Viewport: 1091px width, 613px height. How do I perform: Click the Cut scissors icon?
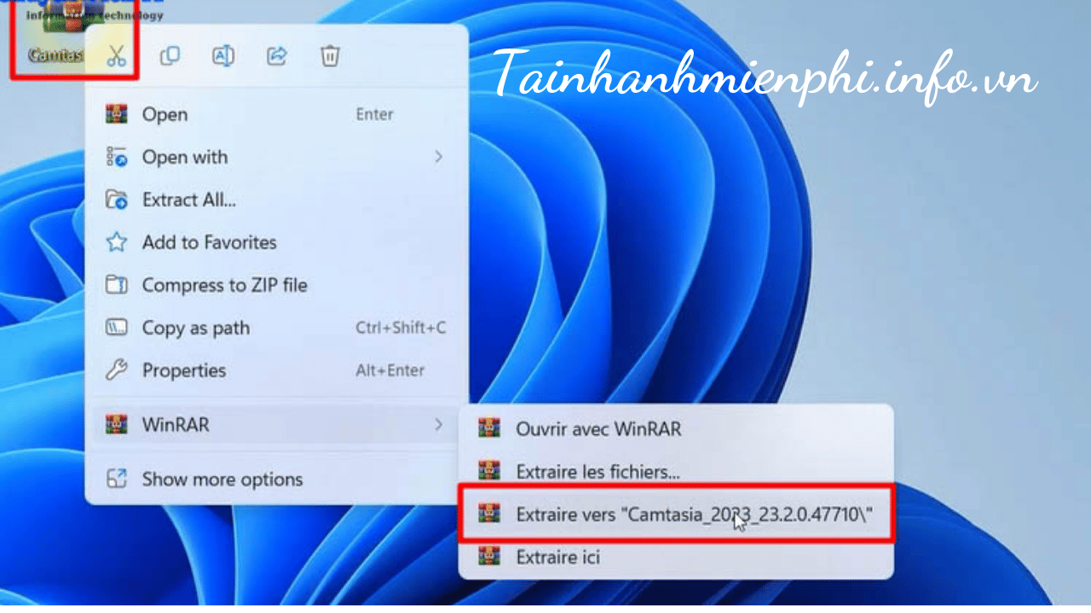click(117, 56)
